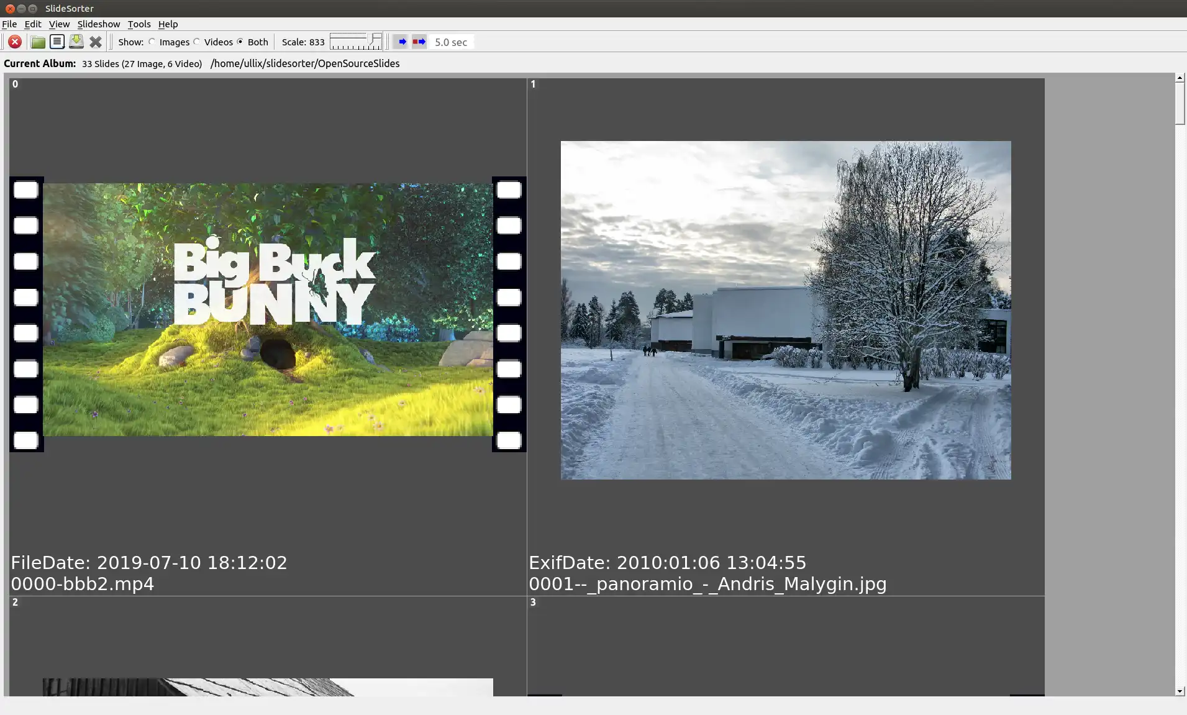Image resolution: width=1187 pixels, height=715 pixels.
Task: Click the Current Album label
Action: (x=40, y=63)
